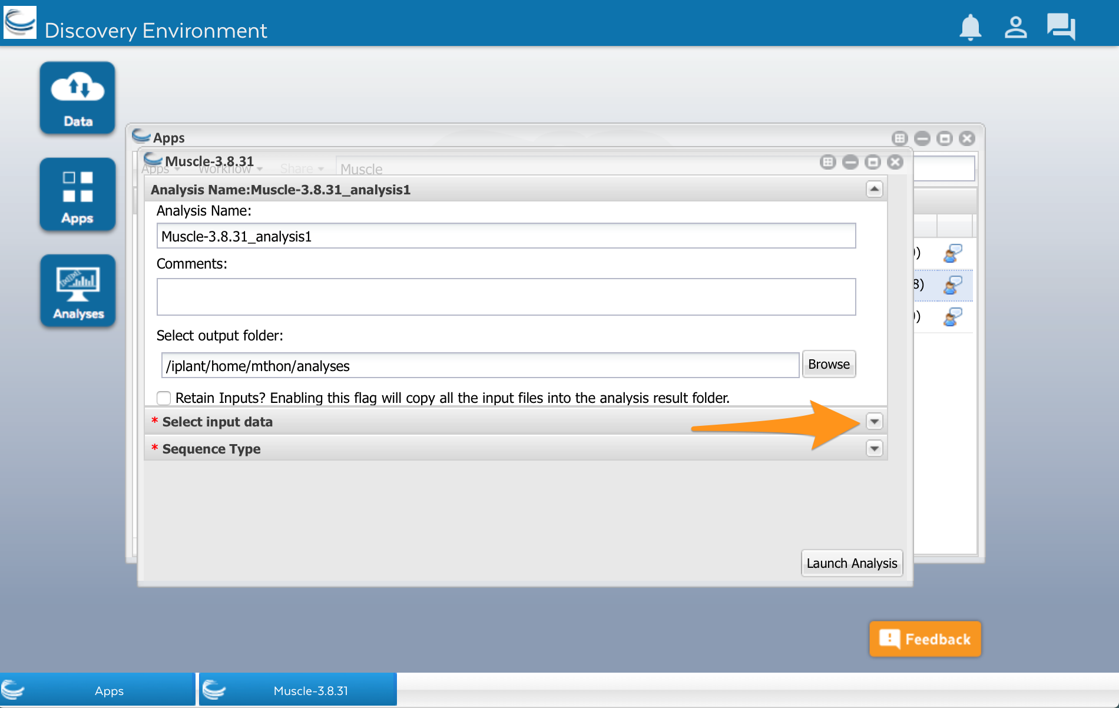
Task: Maximize the Apps window
Action: (945, 138)
